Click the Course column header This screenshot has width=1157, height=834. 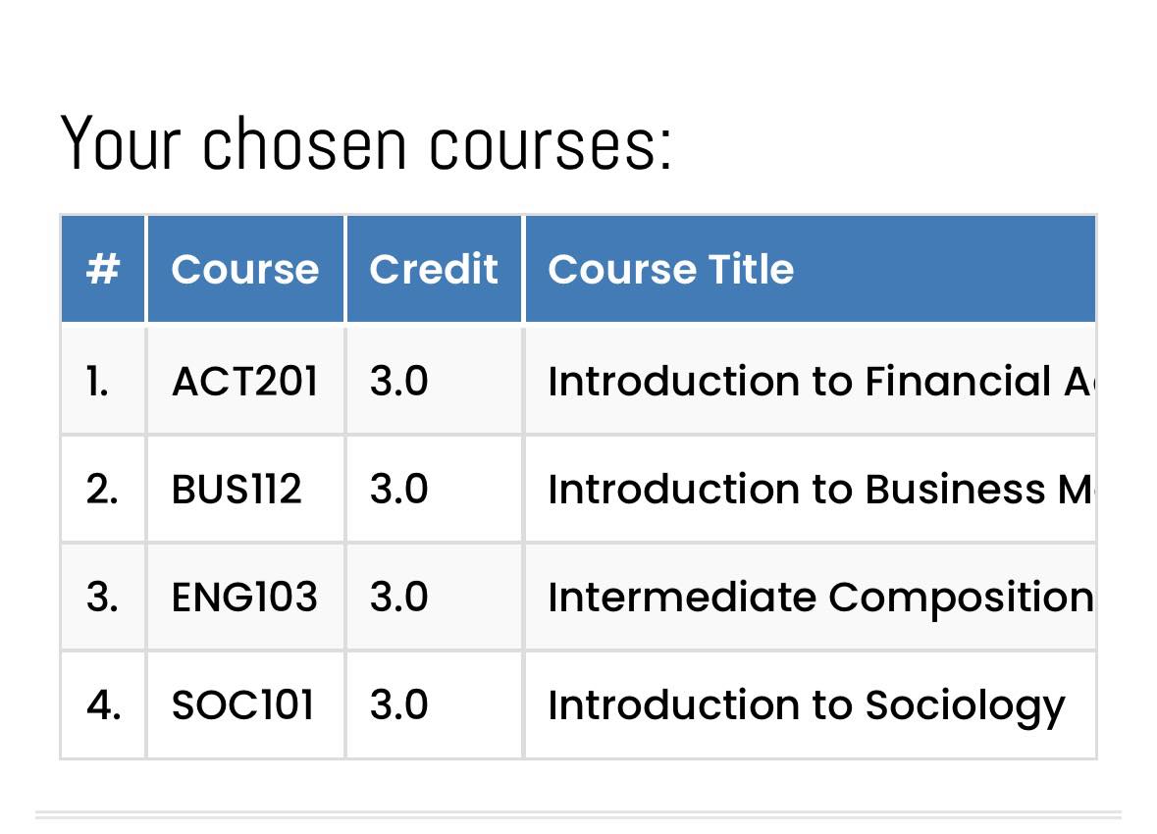[245, 269]
